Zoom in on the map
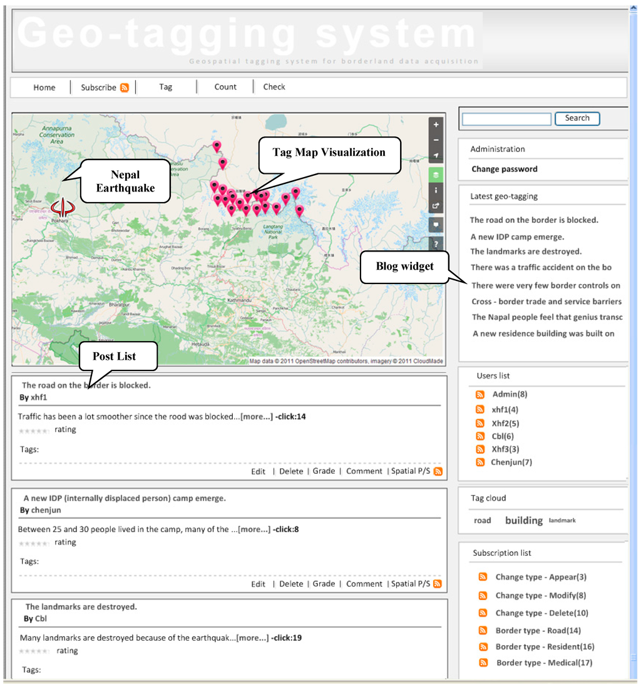The width and height of the screenshot is (641, 687). click(436, 125)
